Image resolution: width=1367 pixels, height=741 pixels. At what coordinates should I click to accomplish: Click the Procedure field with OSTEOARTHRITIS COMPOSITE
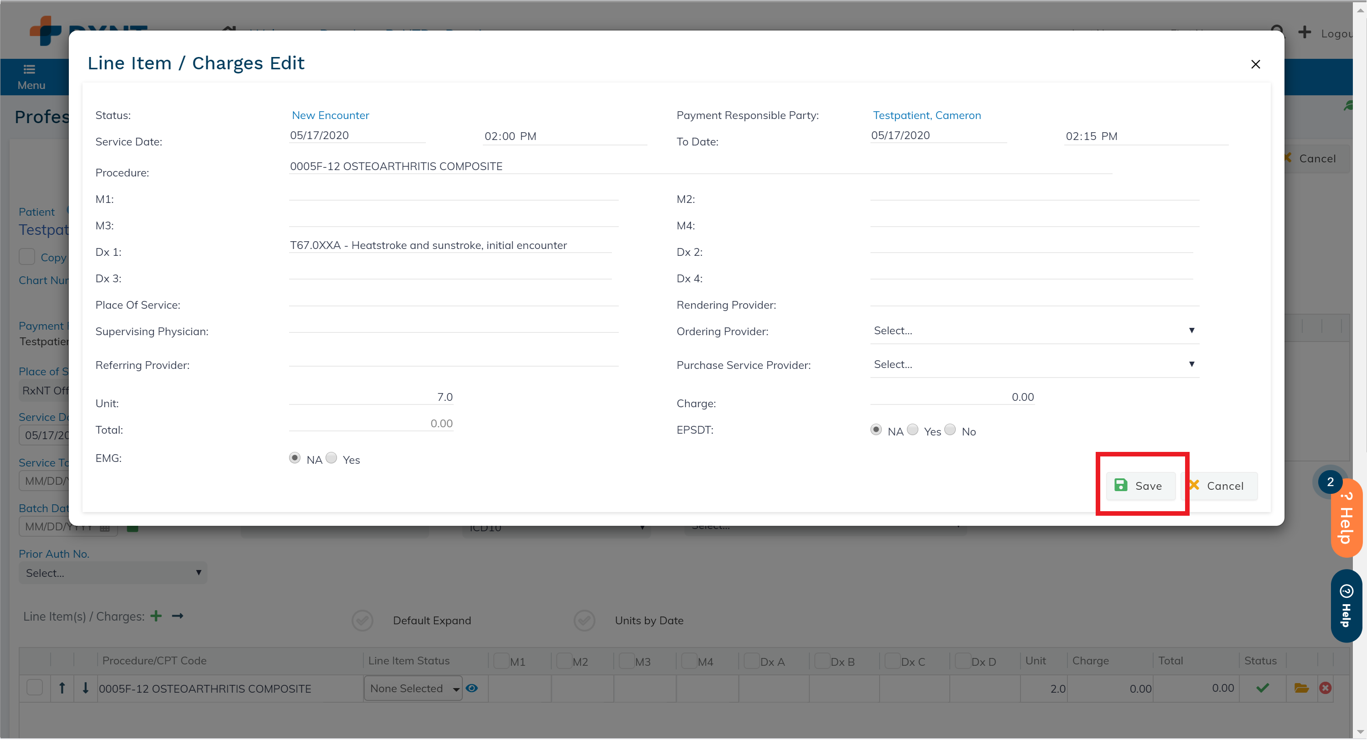pyautogui.click(x=700, y=167)
